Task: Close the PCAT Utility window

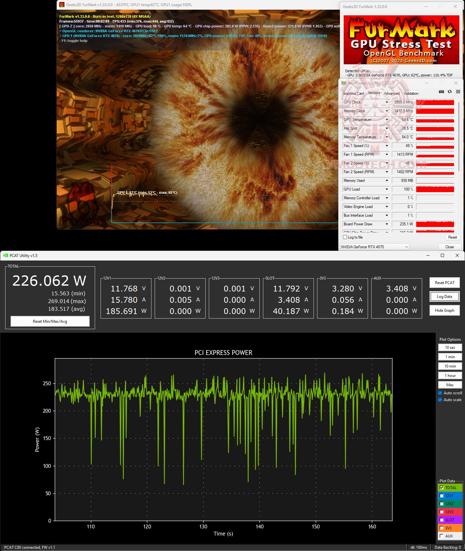Action: 457,255
